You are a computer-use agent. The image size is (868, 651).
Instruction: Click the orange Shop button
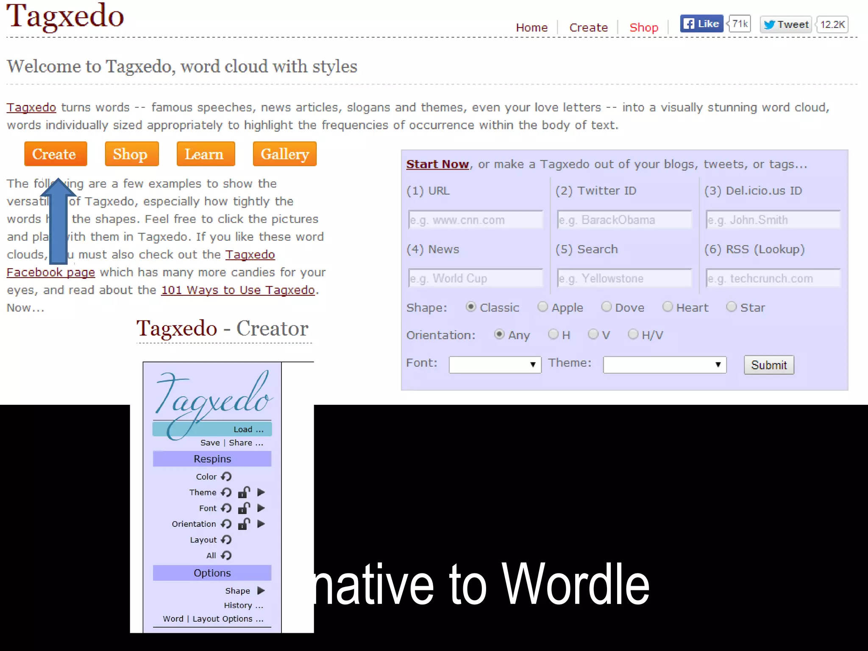[132, 154]
